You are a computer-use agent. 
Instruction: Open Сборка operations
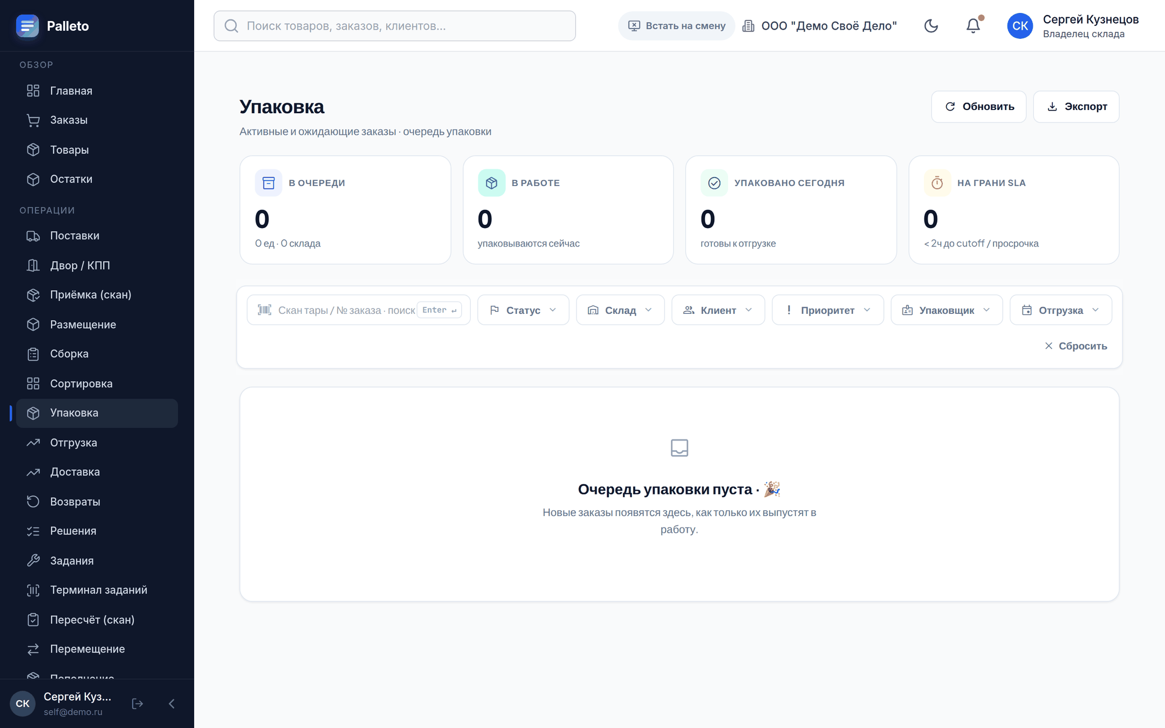click(x=97, y=354)
